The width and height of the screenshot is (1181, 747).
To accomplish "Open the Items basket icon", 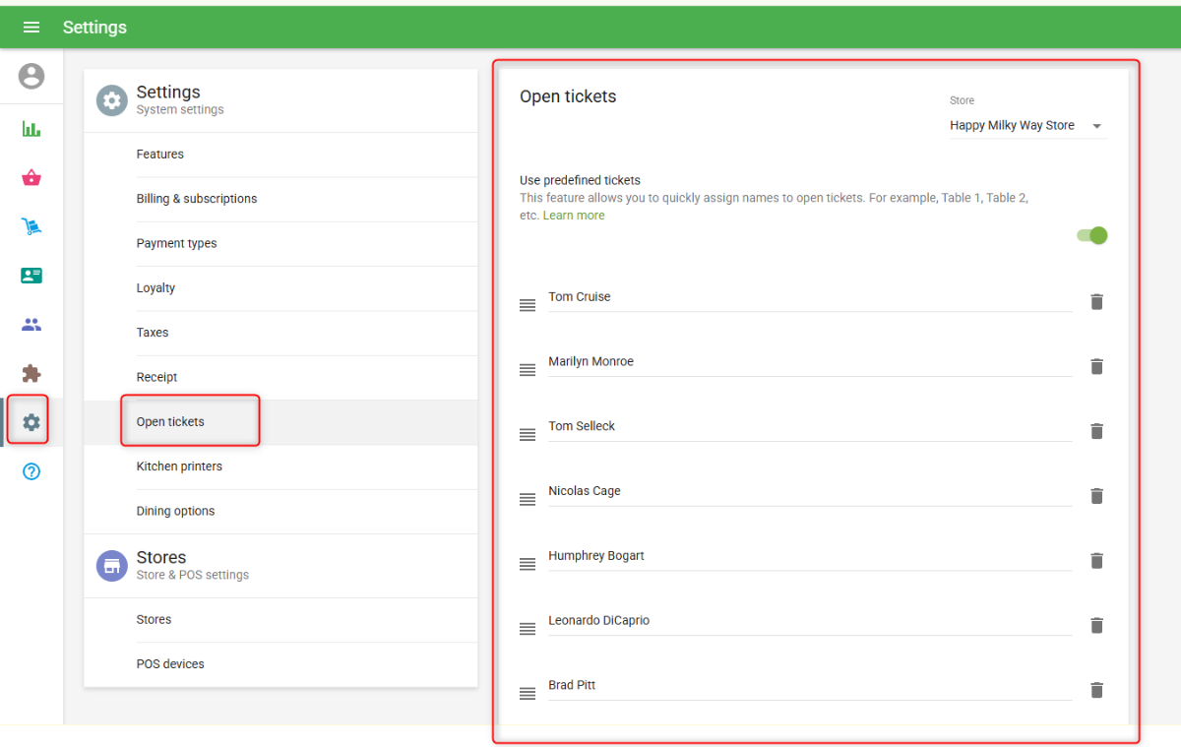I will (31, 178).
